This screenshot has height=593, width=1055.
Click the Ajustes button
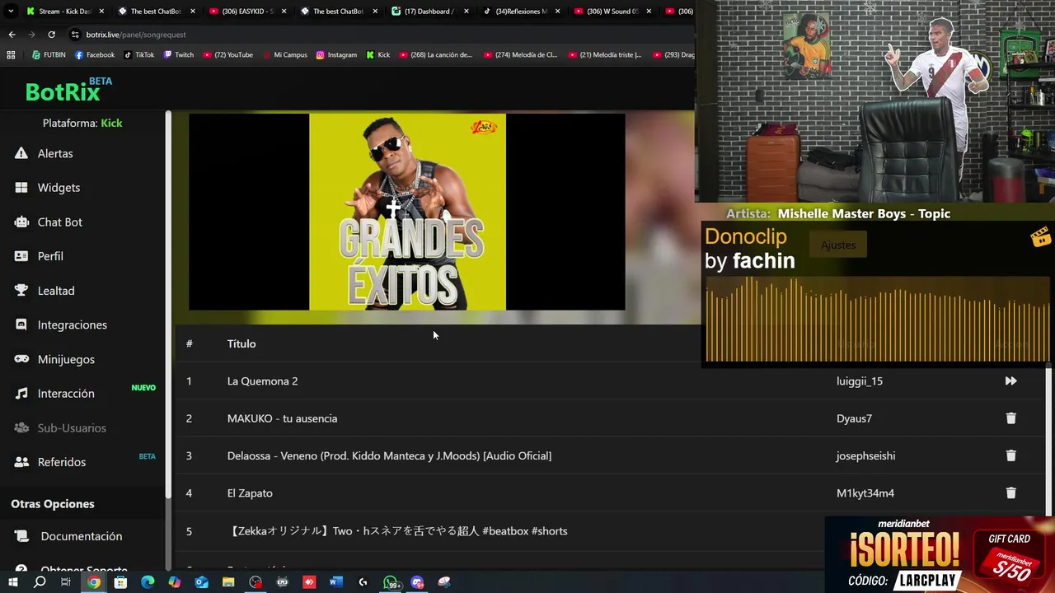point(838,245)
